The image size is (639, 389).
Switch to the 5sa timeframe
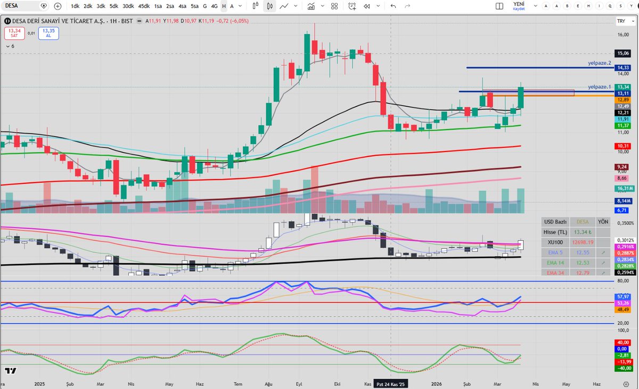(195, 6)
